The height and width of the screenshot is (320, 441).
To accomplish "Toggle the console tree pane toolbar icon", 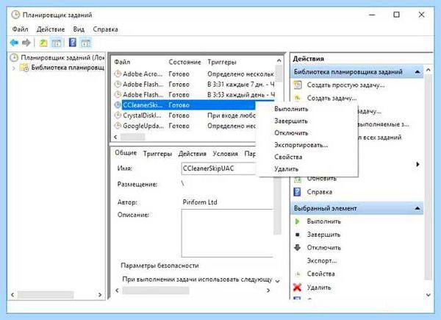I will coord(57,43).
